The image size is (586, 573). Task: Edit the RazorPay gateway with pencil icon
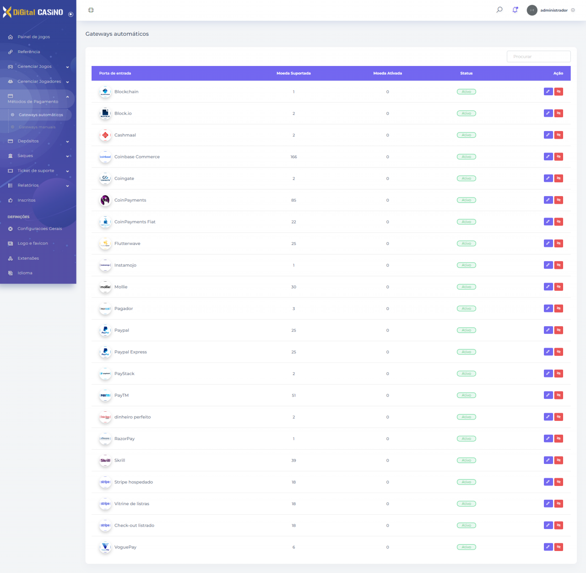tap(548, 438)
